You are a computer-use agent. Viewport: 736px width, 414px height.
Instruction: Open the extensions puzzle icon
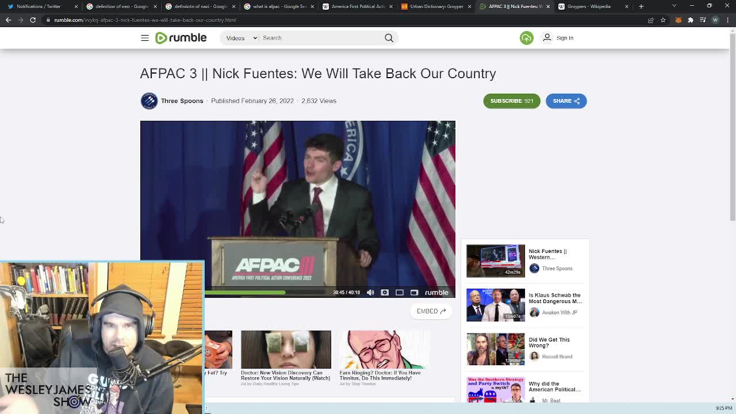point(691,20)
